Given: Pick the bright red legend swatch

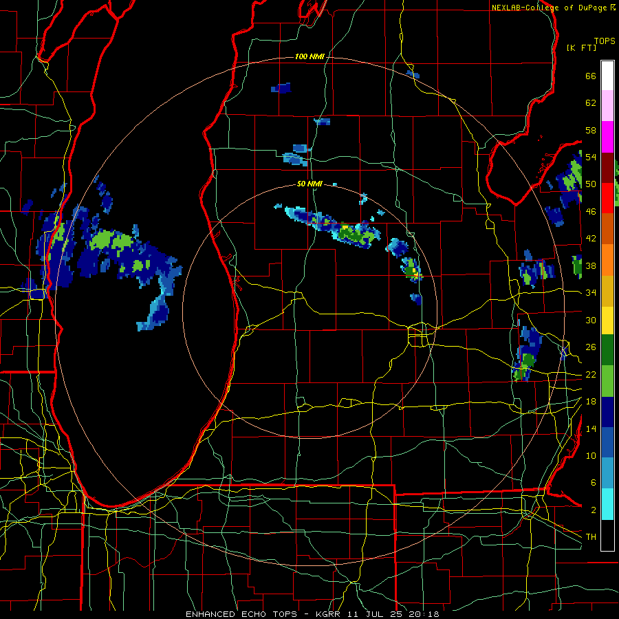Looking at the screenshot, I should pyautogui.click(x=607, y=199).
